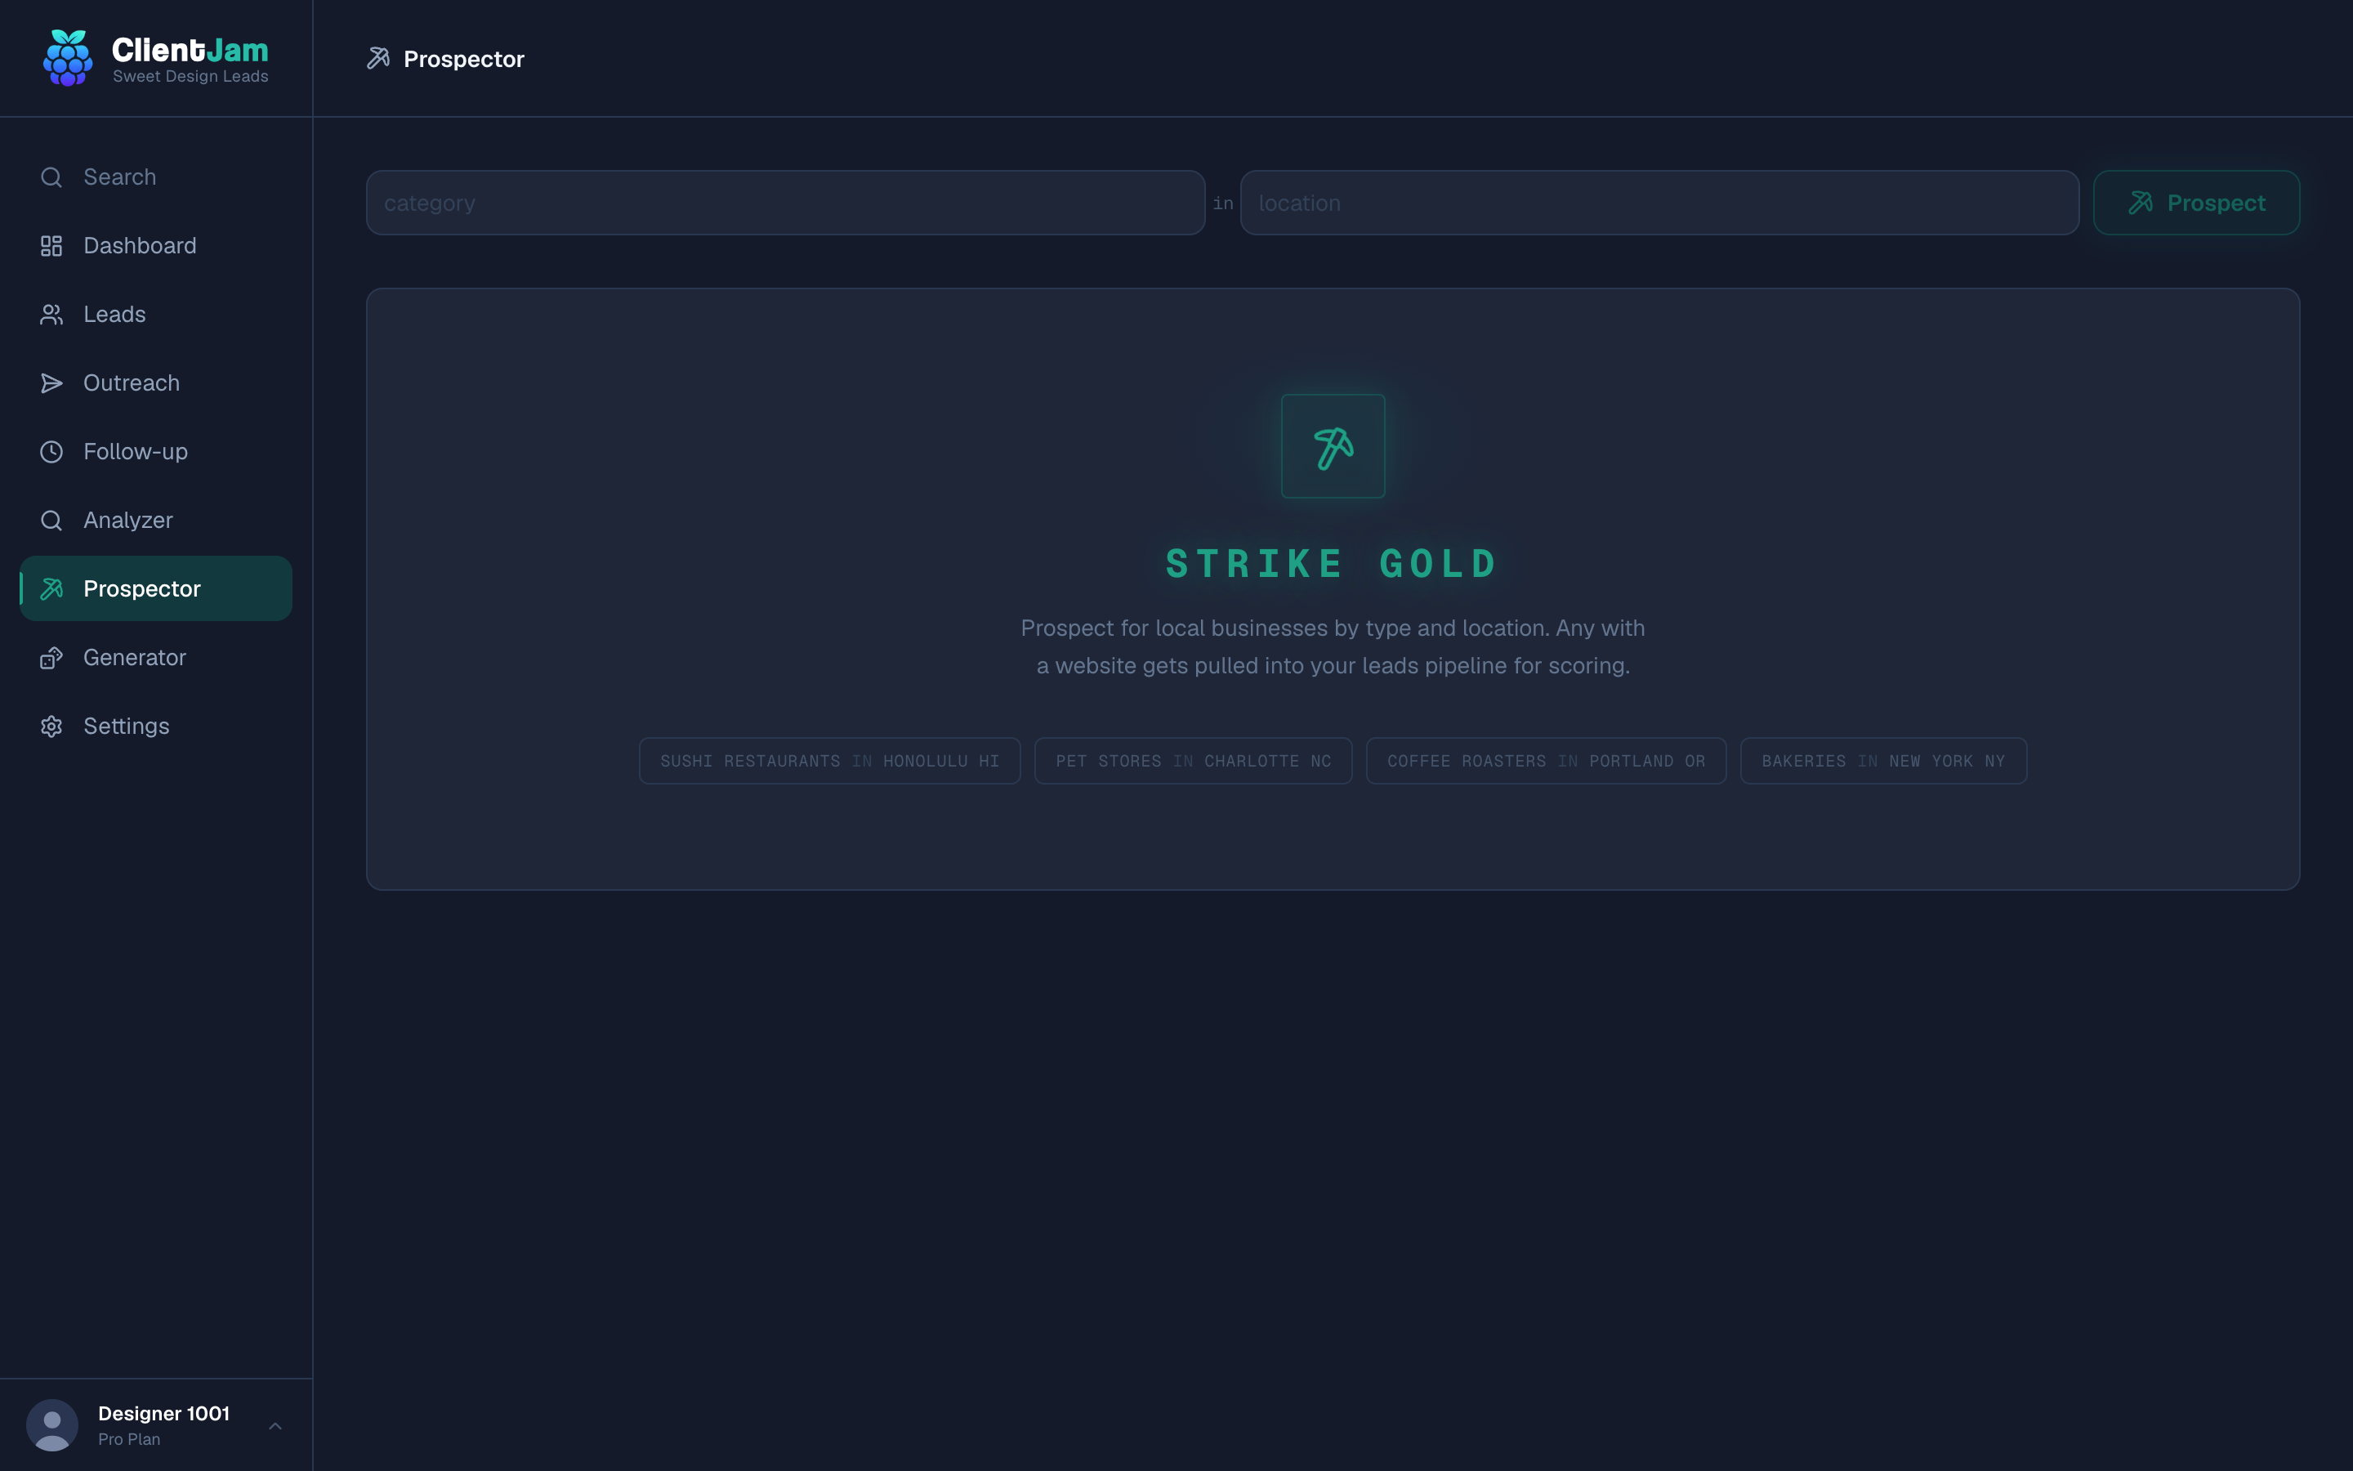Open the Follow-up page

(x=155, y=451)
